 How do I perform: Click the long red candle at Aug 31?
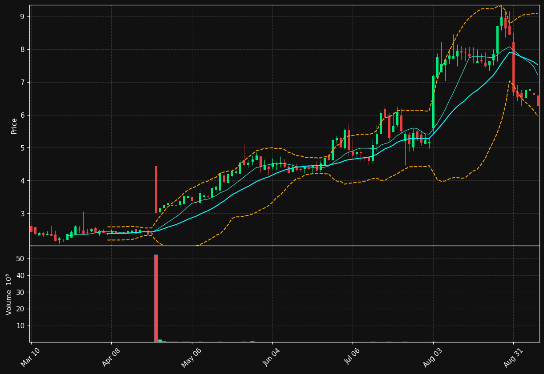click(x=513, y=68)
